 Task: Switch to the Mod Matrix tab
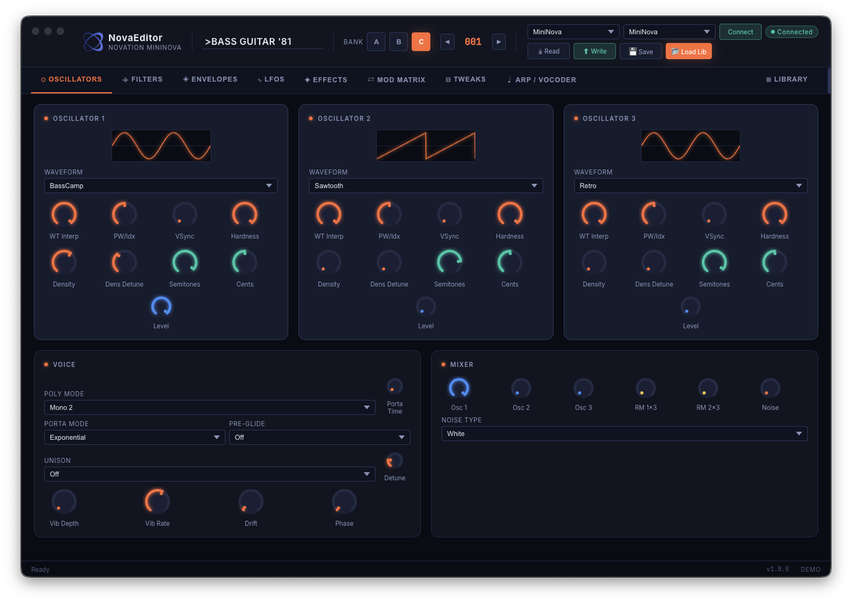[396, 80]
